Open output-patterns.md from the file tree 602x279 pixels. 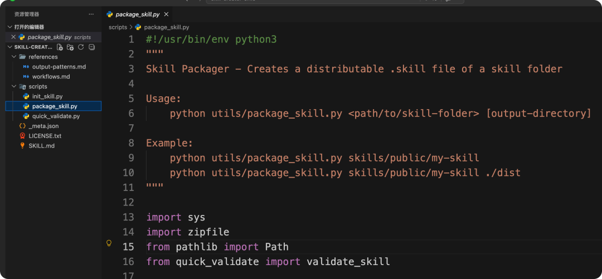pyautogui.click(x=59, y=67)
